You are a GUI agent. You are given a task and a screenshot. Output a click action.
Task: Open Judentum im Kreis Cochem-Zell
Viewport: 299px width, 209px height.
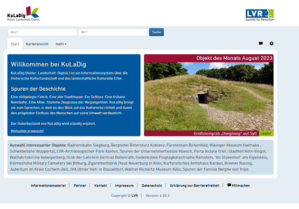pos(39,169)
